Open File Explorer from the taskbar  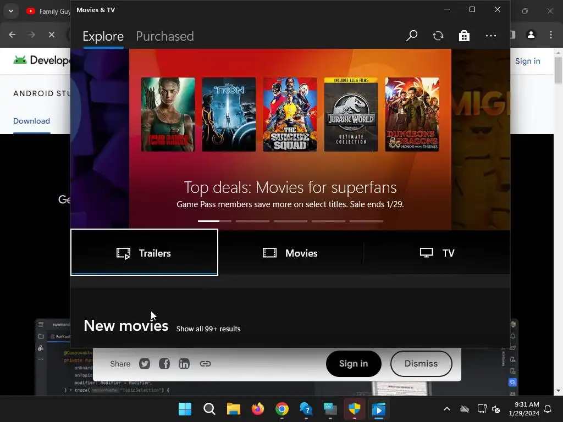tap(233, 409)
